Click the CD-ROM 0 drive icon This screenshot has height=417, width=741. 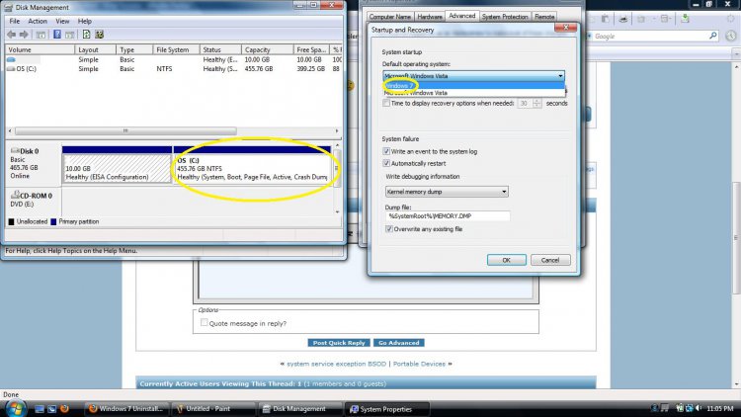click(15, 195)
